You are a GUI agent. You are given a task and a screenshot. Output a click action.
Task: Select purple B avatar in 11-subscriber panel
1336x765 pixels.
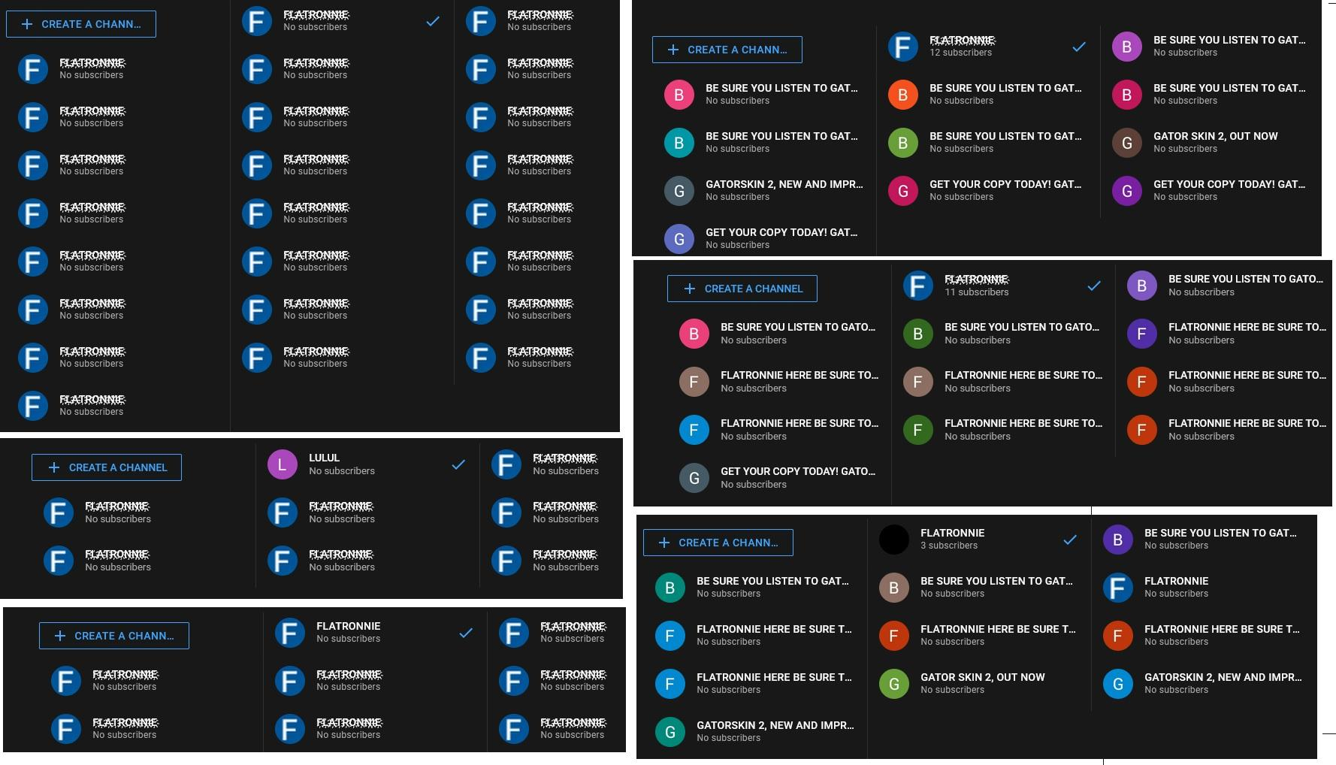1142,286
